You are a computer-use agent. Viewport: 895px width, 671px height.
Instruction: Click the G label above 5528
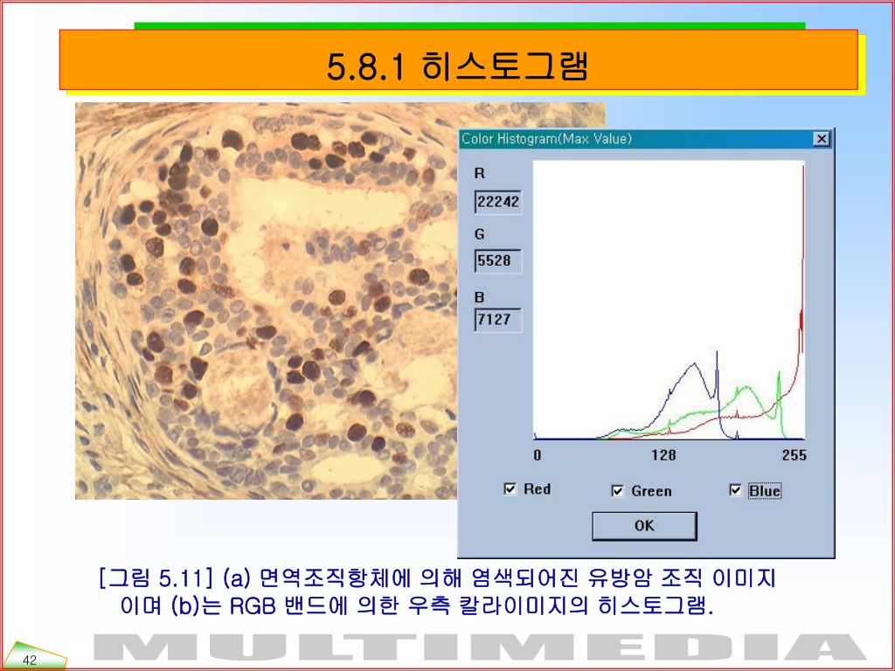click(480, 234)
